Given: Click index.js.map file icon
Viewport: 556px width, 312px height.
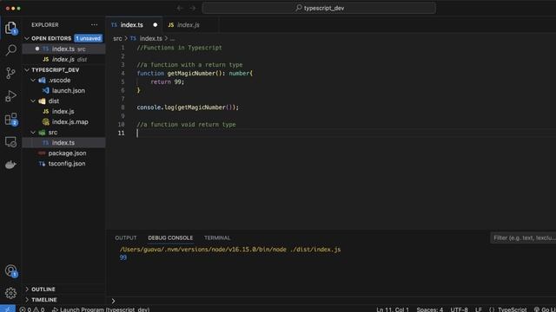Looking at the screenshot, I should (46, 121).
